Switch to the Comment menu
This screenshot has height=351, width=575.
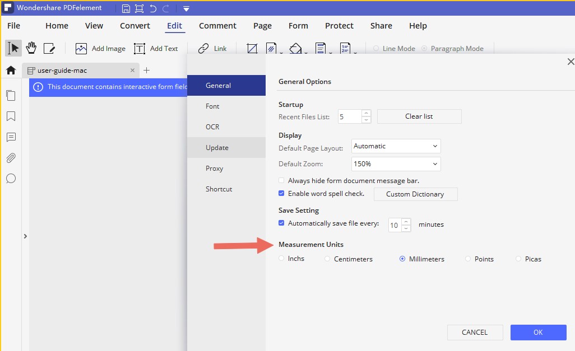click(x=217, y=26)
